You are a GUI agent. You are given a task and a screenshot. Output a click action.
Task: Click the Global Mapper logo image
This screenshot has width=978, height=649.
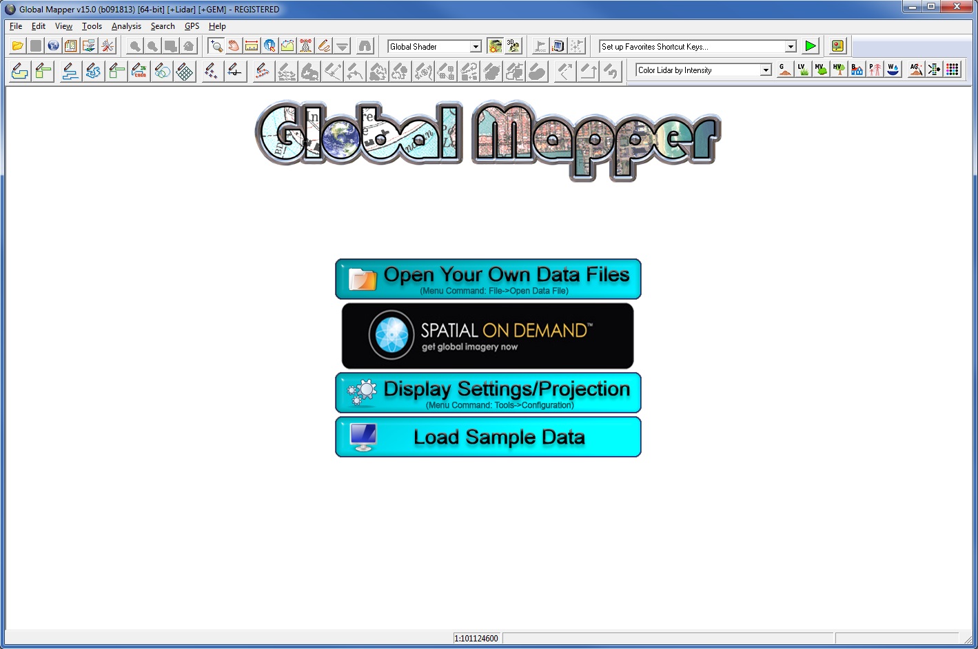[x=488, y=140]
